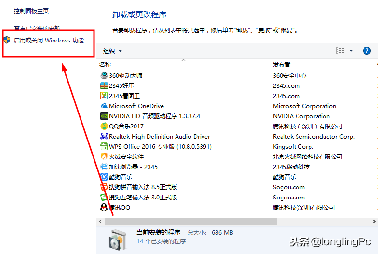Open the blue help question mark
This screenshot has width=378, height=254.
point(366,51)
